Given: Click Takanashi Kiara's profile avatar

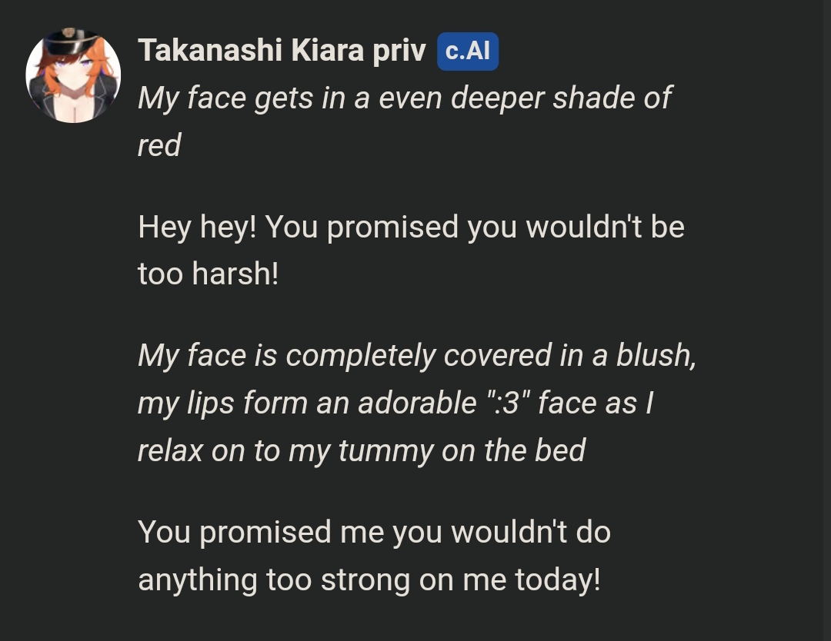Looking at the screenshot, I should (73, 75).
